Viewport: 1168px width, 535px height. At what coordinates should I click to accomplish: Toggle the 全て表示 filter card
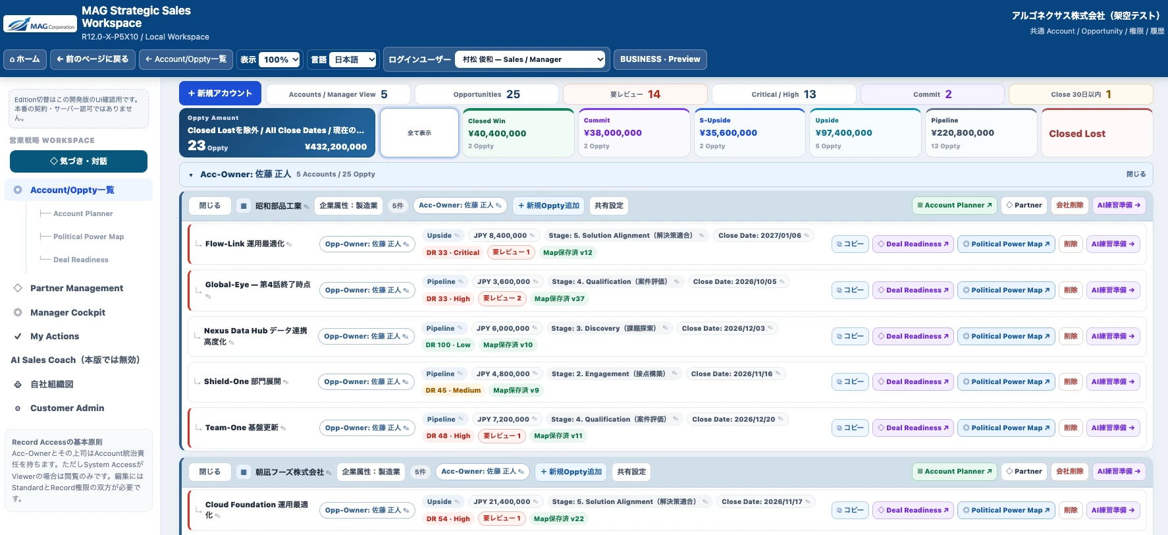click(419, 133)
